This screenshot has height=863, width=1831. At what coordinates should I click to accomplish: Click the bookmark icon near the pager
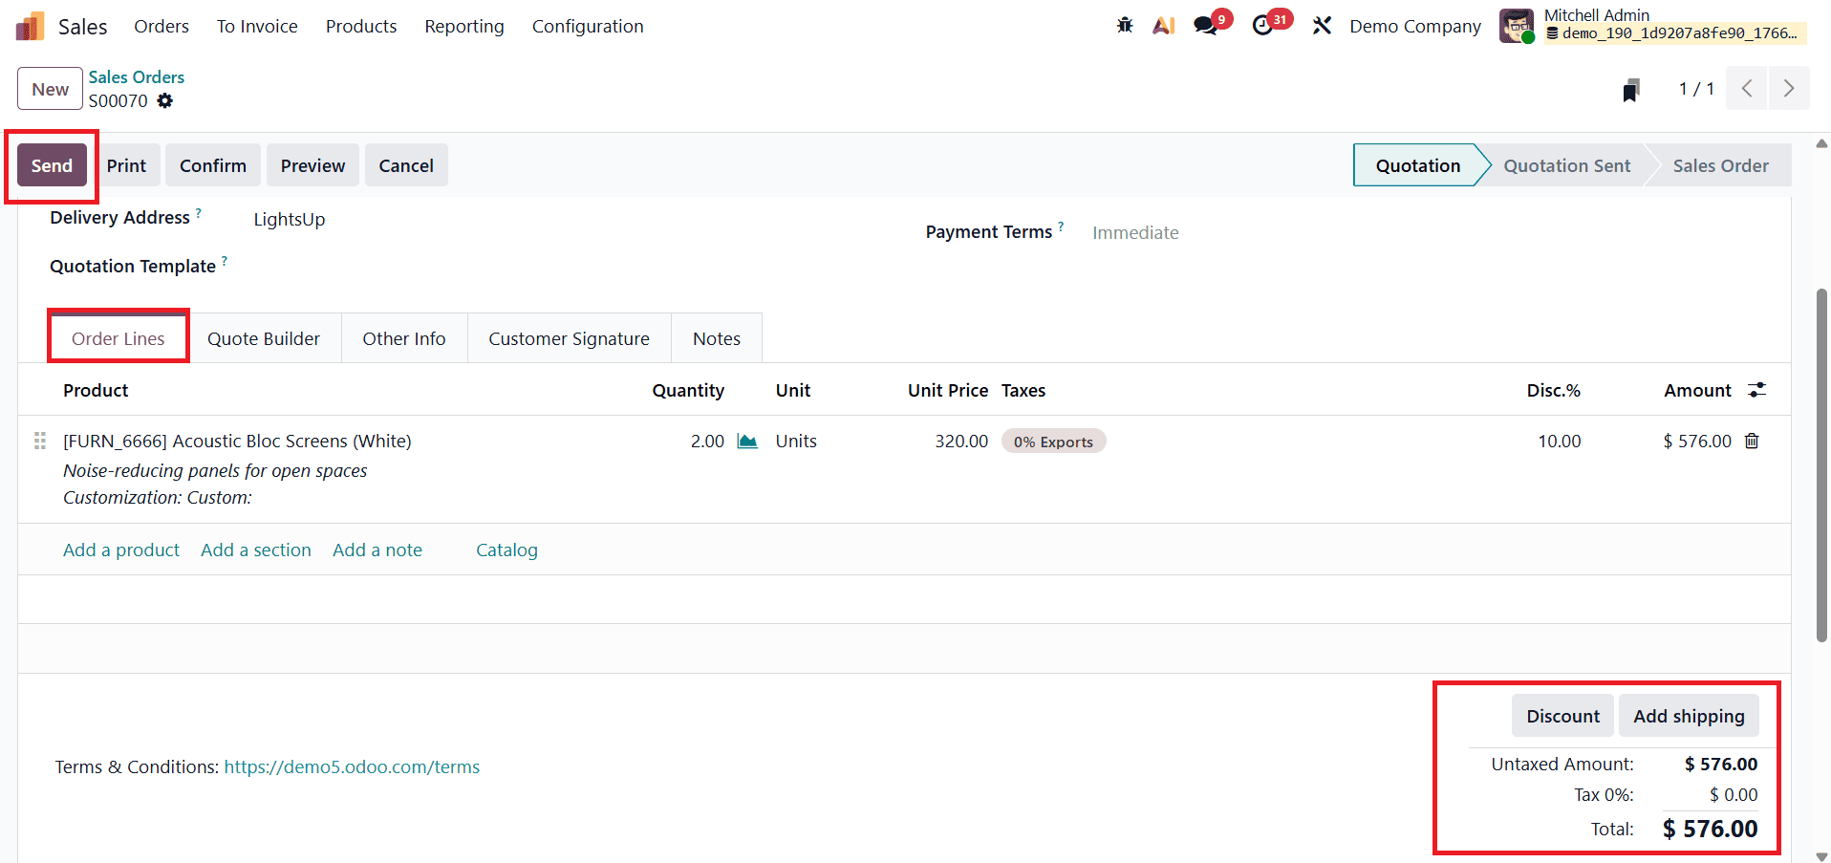(x=1630, y=88)
